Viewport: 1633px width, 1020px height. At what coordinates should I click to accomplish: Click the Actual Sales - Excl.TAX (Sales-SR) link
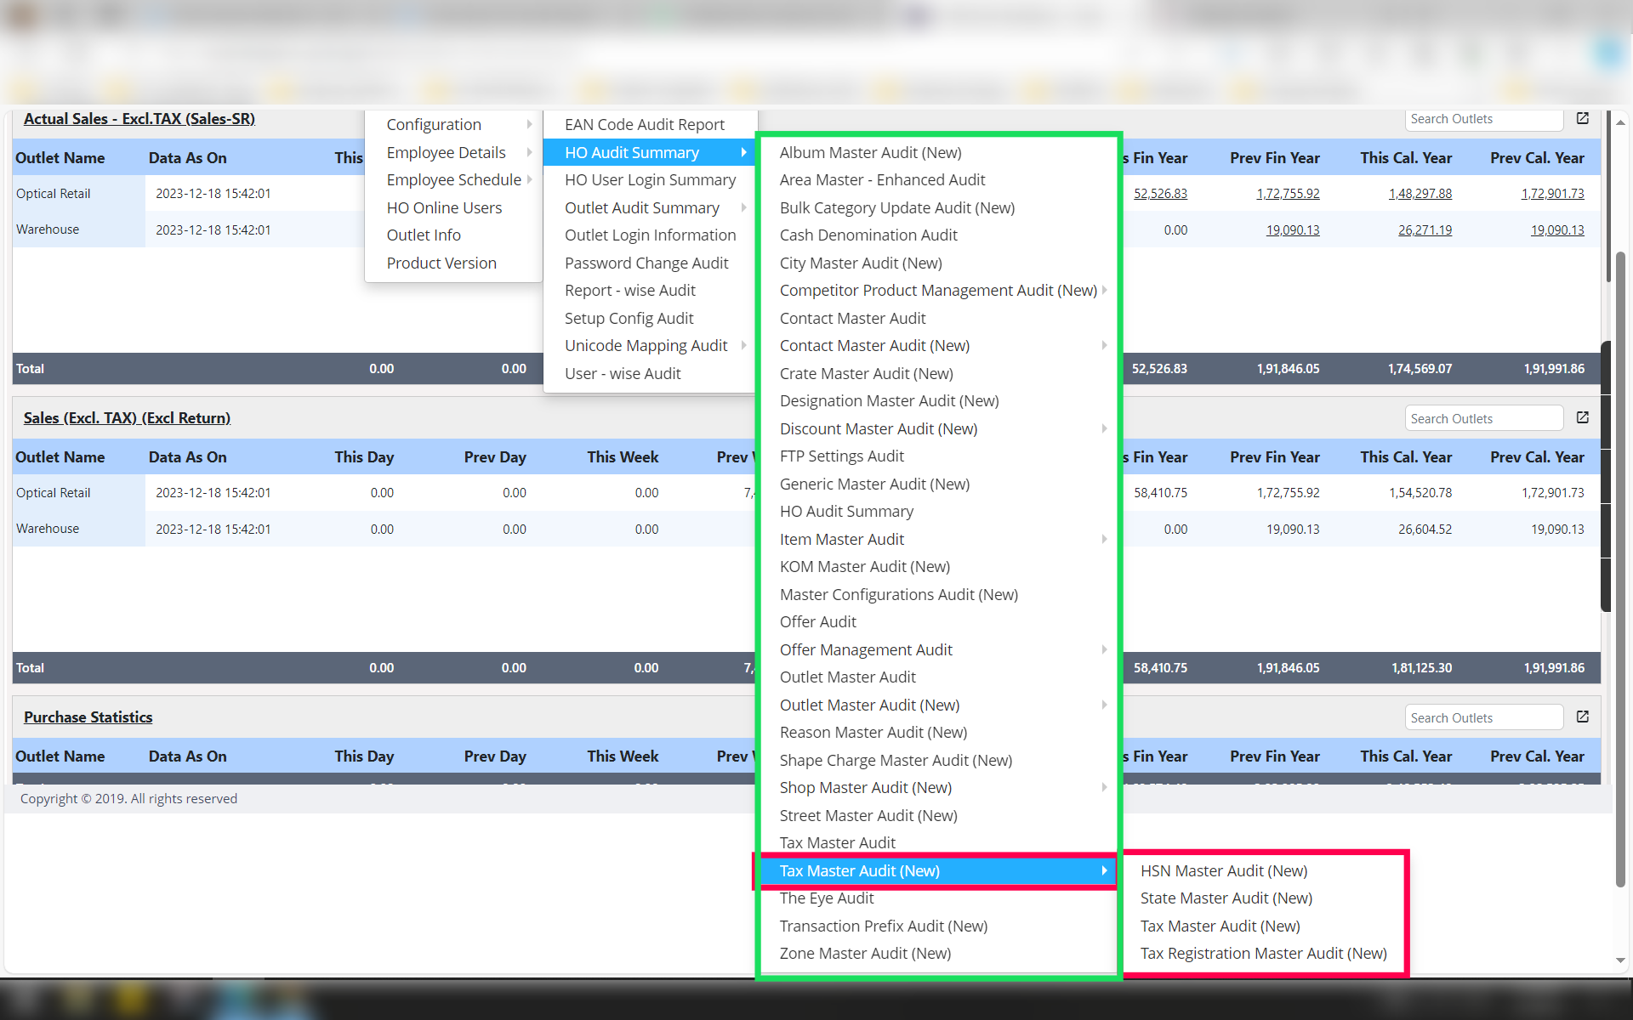point(139,119)
